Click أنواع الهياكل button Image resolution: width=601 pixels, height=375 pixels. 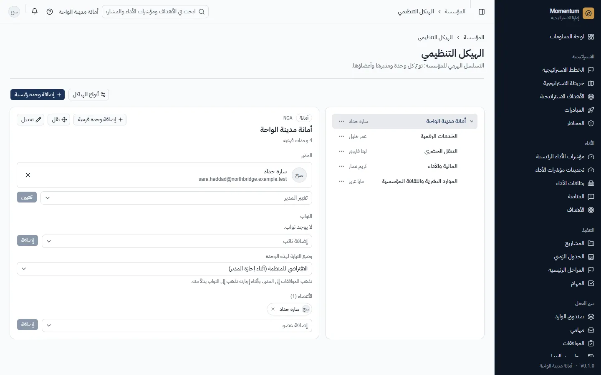(x=88, y=95)
